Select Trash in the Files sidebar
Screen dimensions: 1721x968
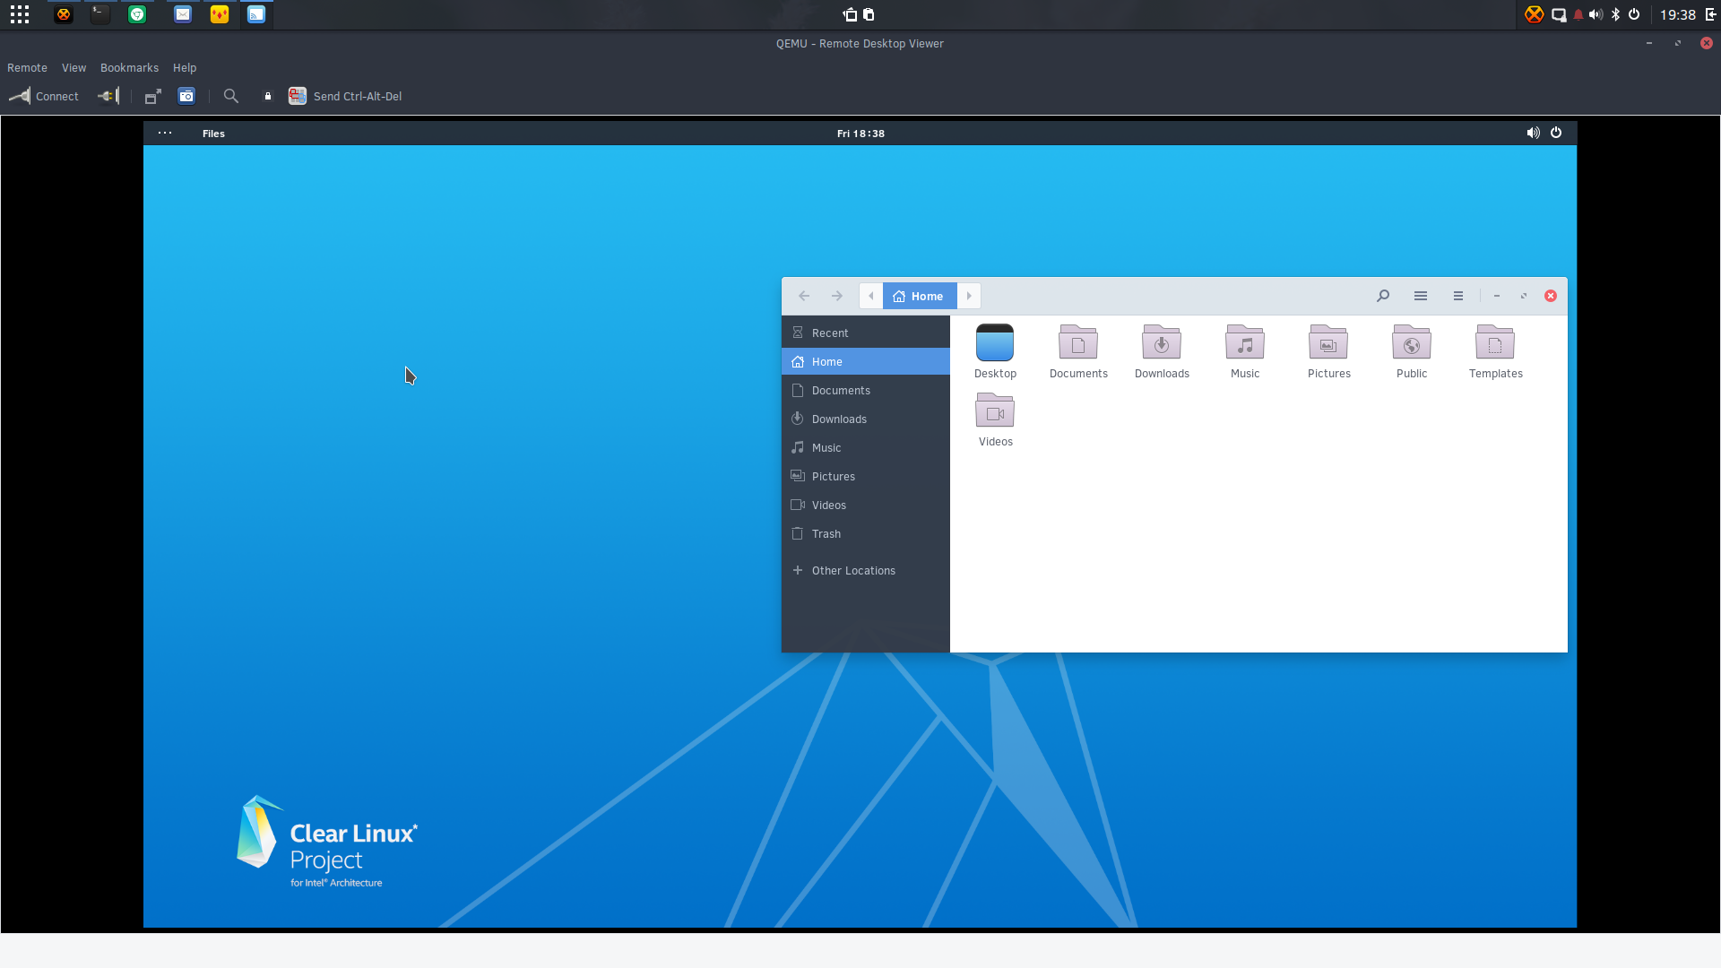pos(866,533)
